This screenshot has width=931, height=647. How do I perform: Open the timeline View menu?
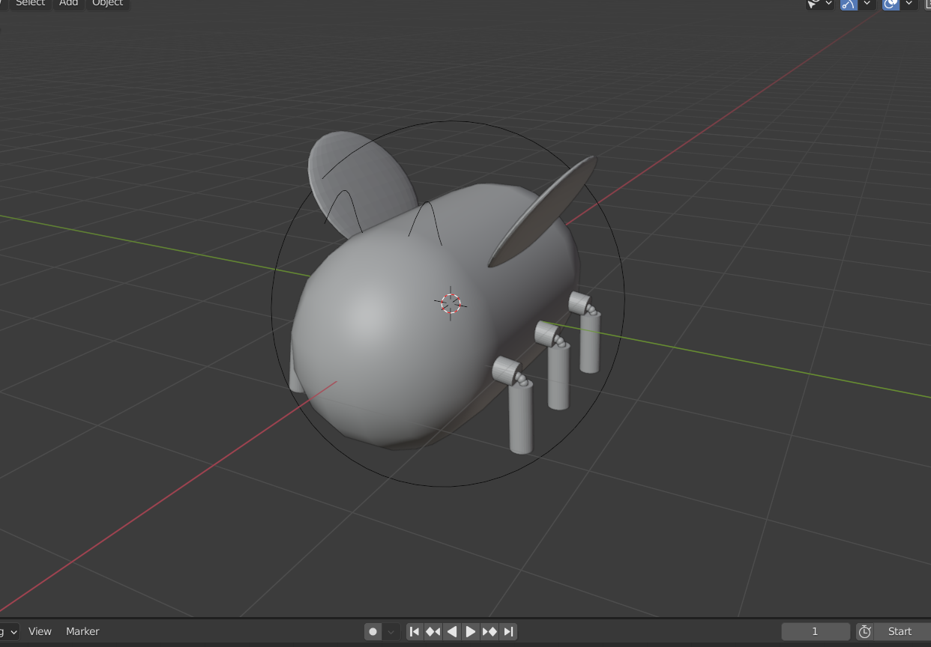coord(40,631)
